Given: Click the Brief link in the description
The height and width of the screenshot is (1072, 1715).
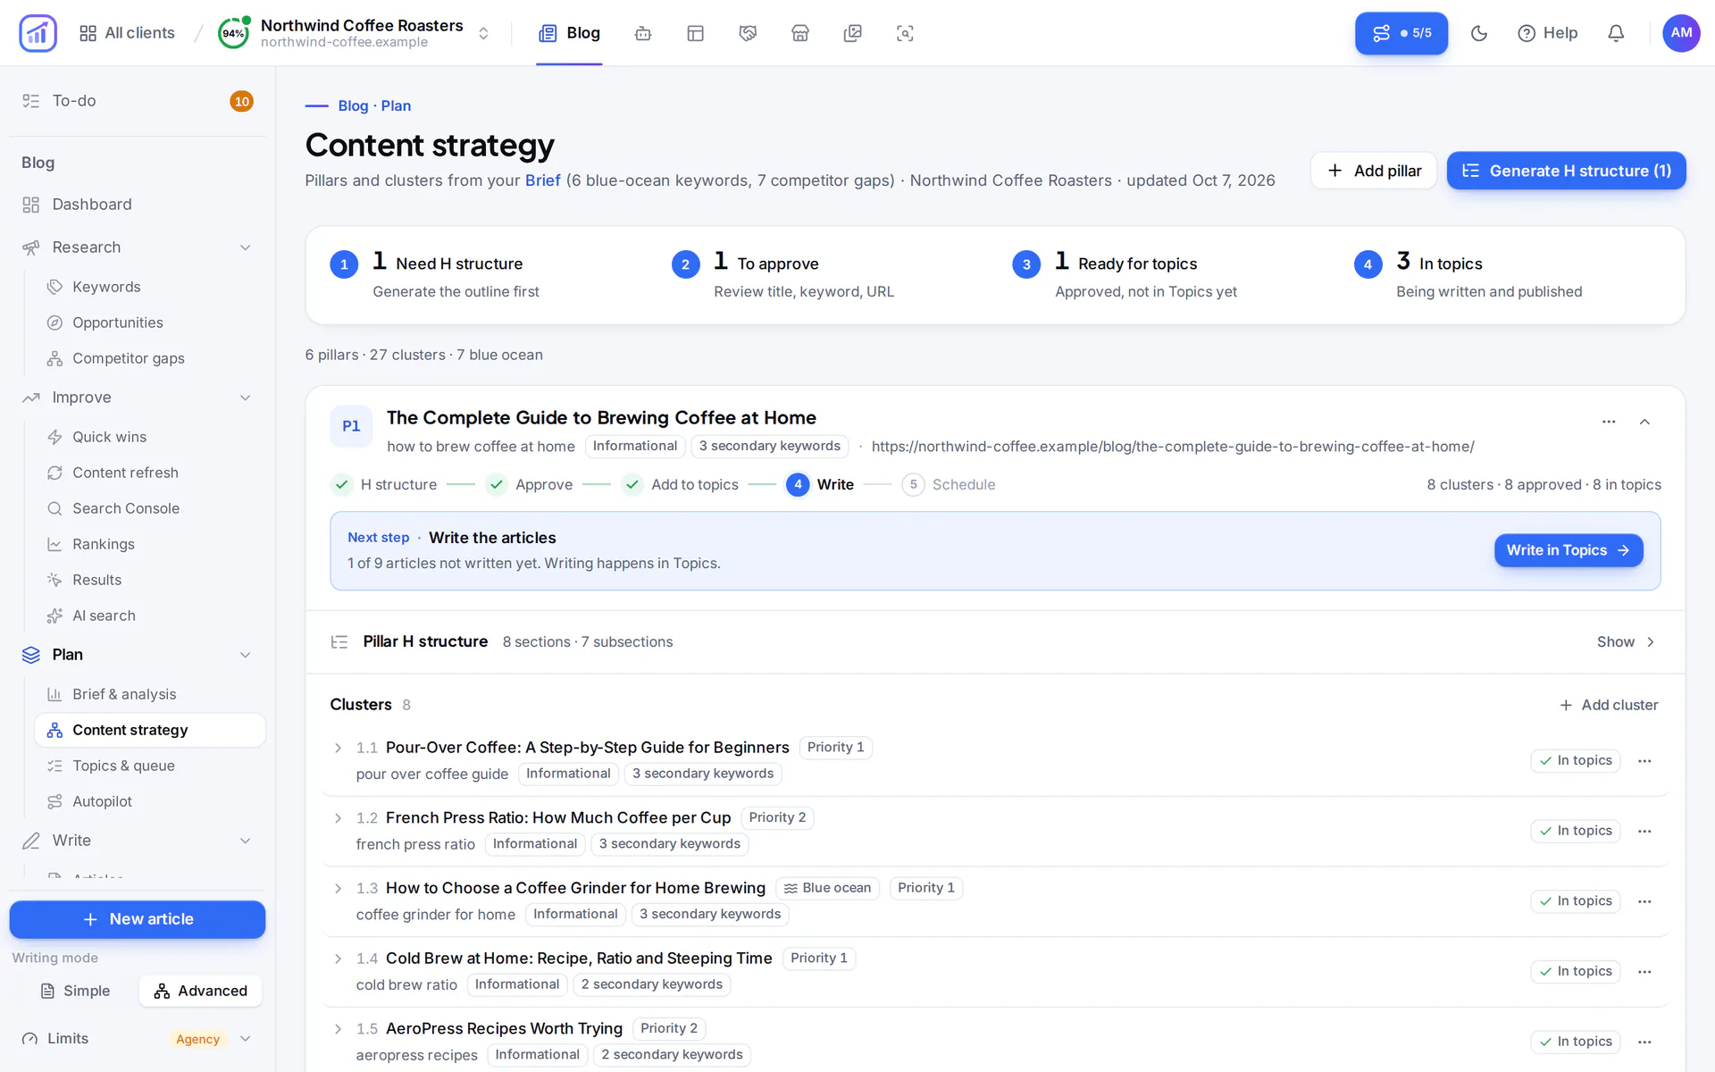Looking at the screenshot, I should [x=542, y=180].
